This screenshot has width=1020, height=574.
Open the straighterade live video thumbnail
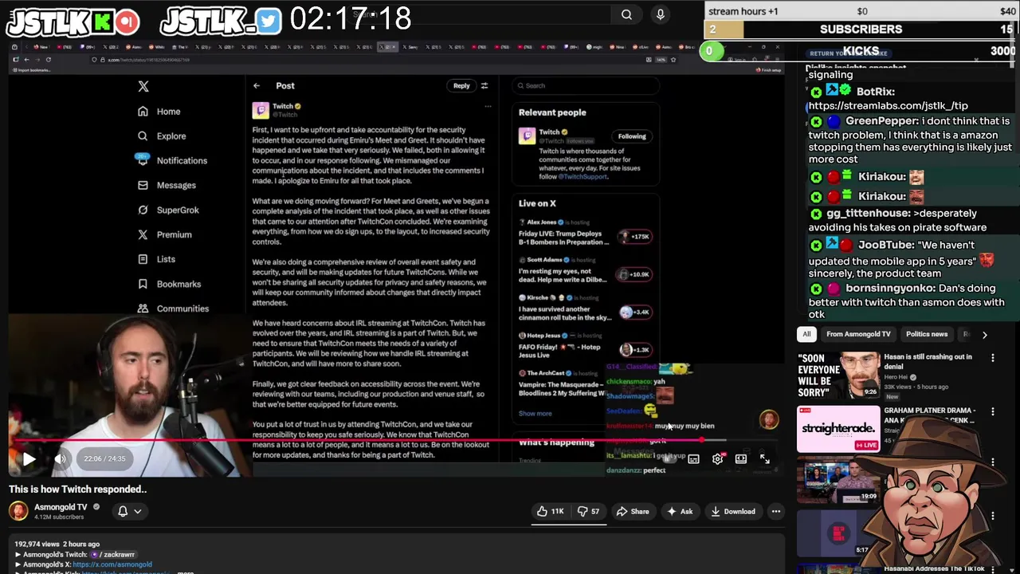[838, 429]
